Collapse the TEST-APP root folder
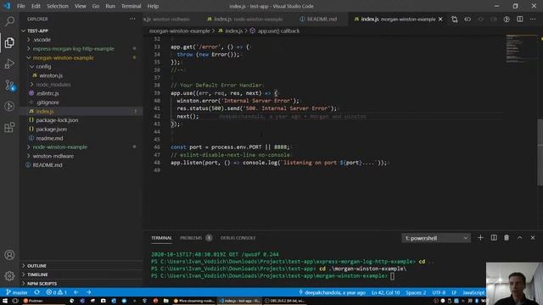The image size is (543, 305). point(37,30)
